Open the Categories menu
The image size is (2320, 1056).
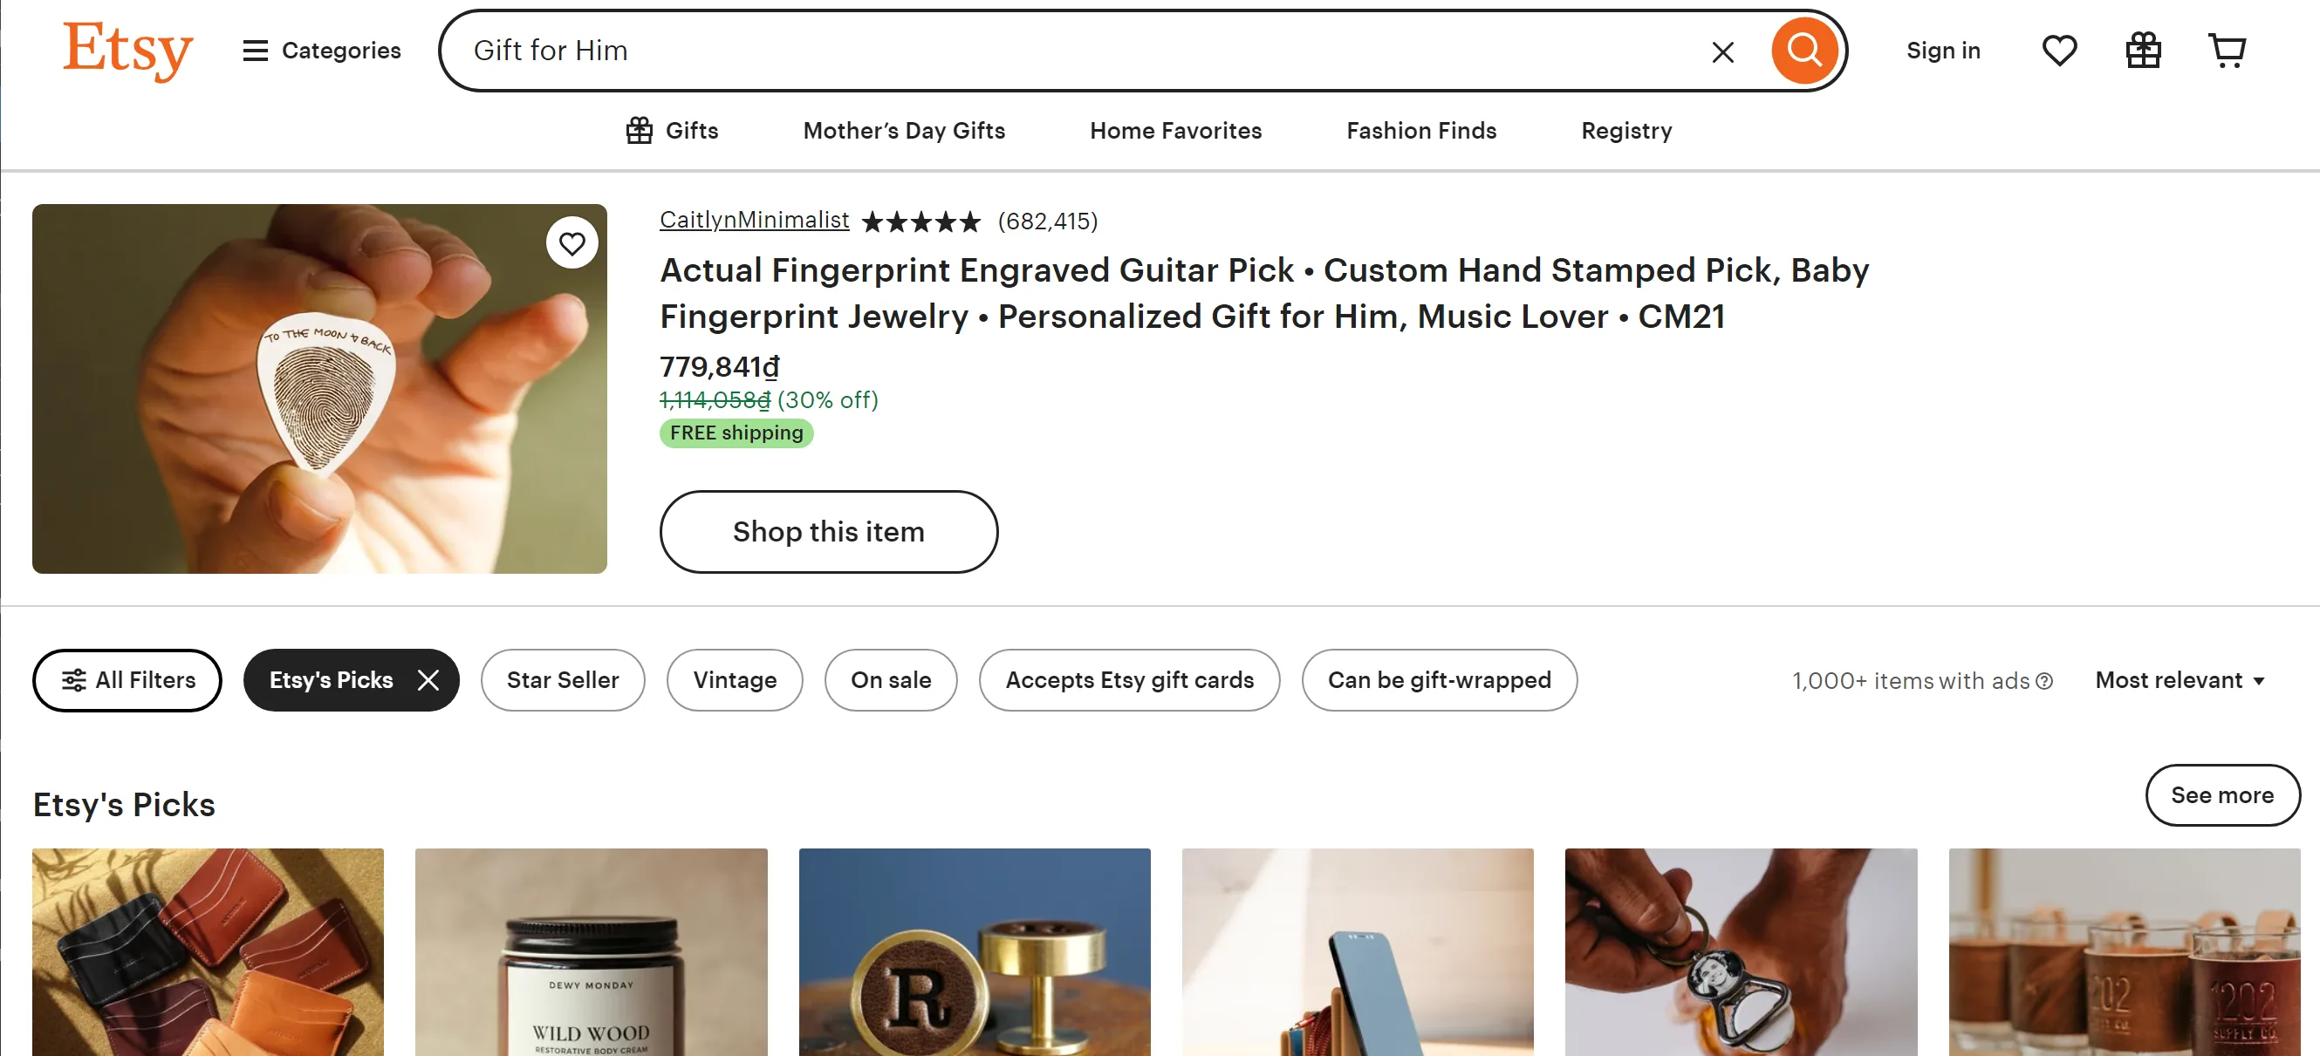point(322,51)
